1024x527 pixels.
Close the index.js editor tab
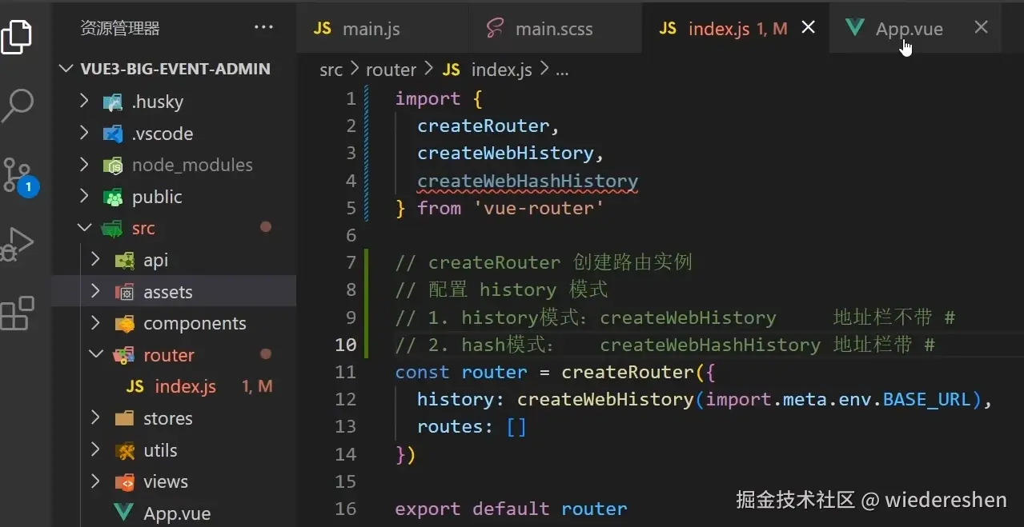[x=809, y=28]
